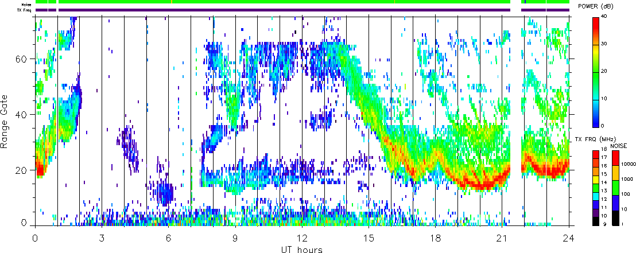Pick the orange segment of the noise legend
The height and width of the screenshot is (253, 636).
click(x=615, y=173)
